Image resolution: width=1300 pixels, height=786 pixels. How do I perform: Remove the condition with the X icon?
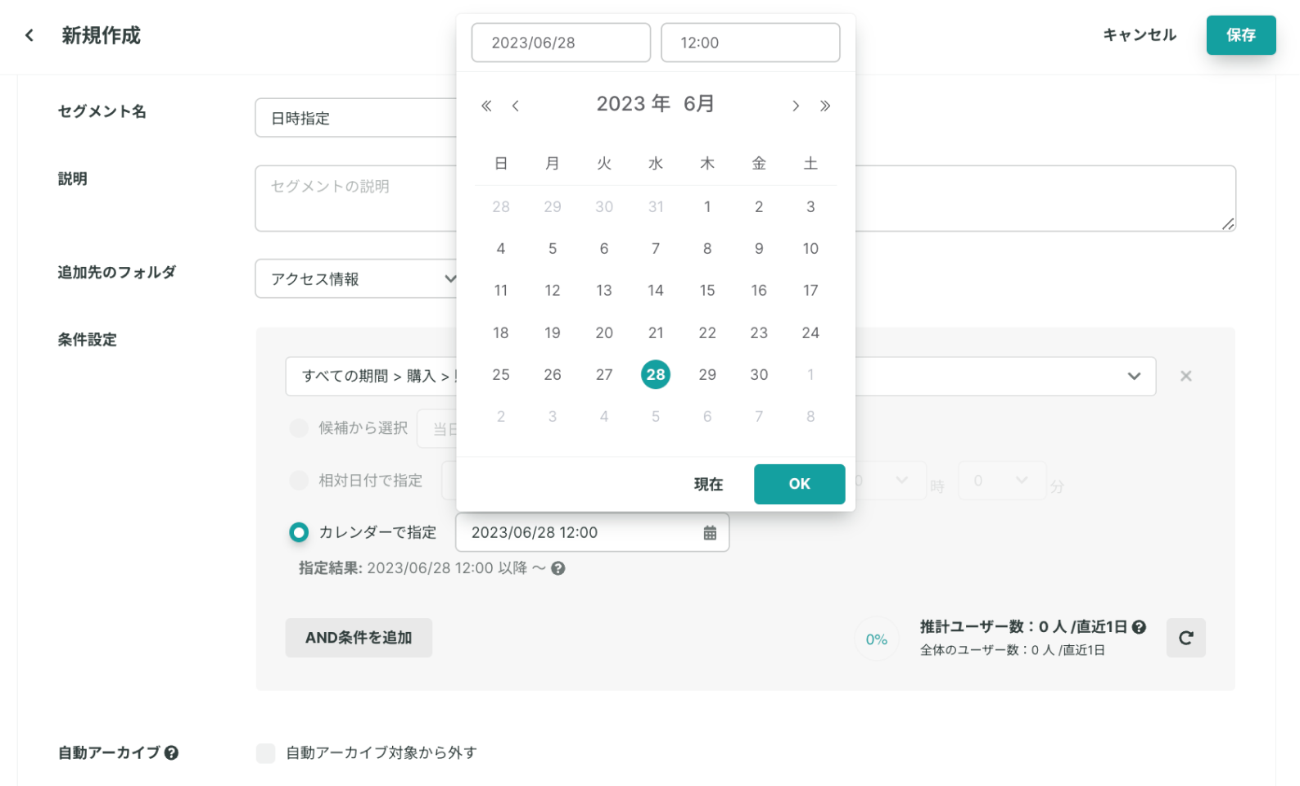1185,377
